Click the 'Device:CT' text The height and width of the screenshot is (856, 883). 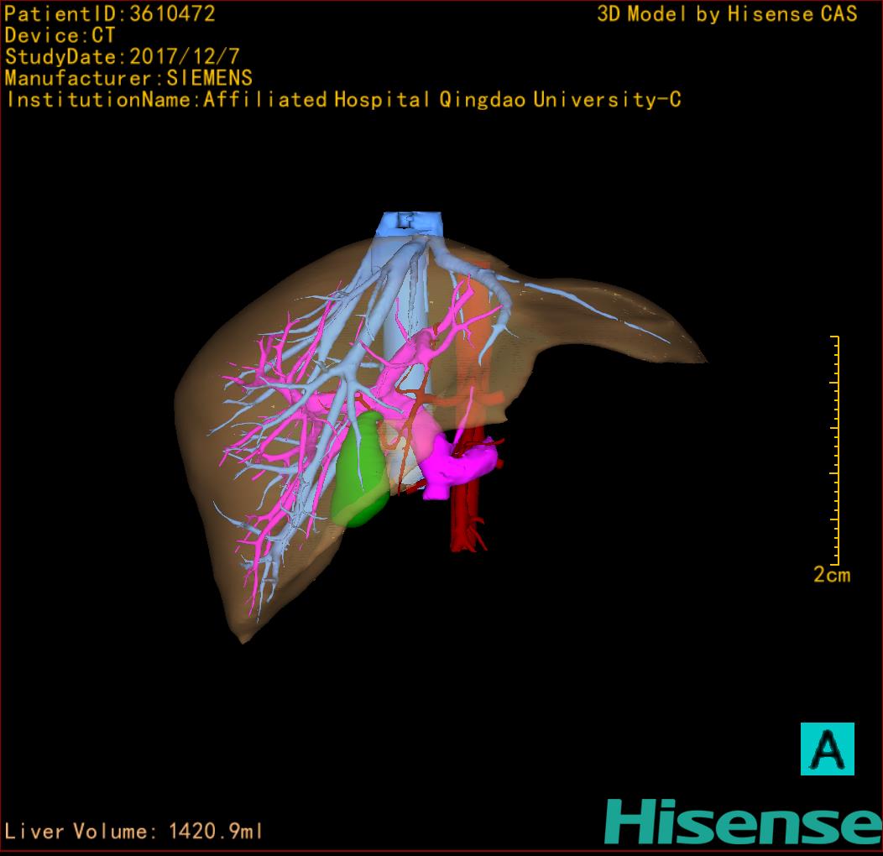[x=60, y=35]
